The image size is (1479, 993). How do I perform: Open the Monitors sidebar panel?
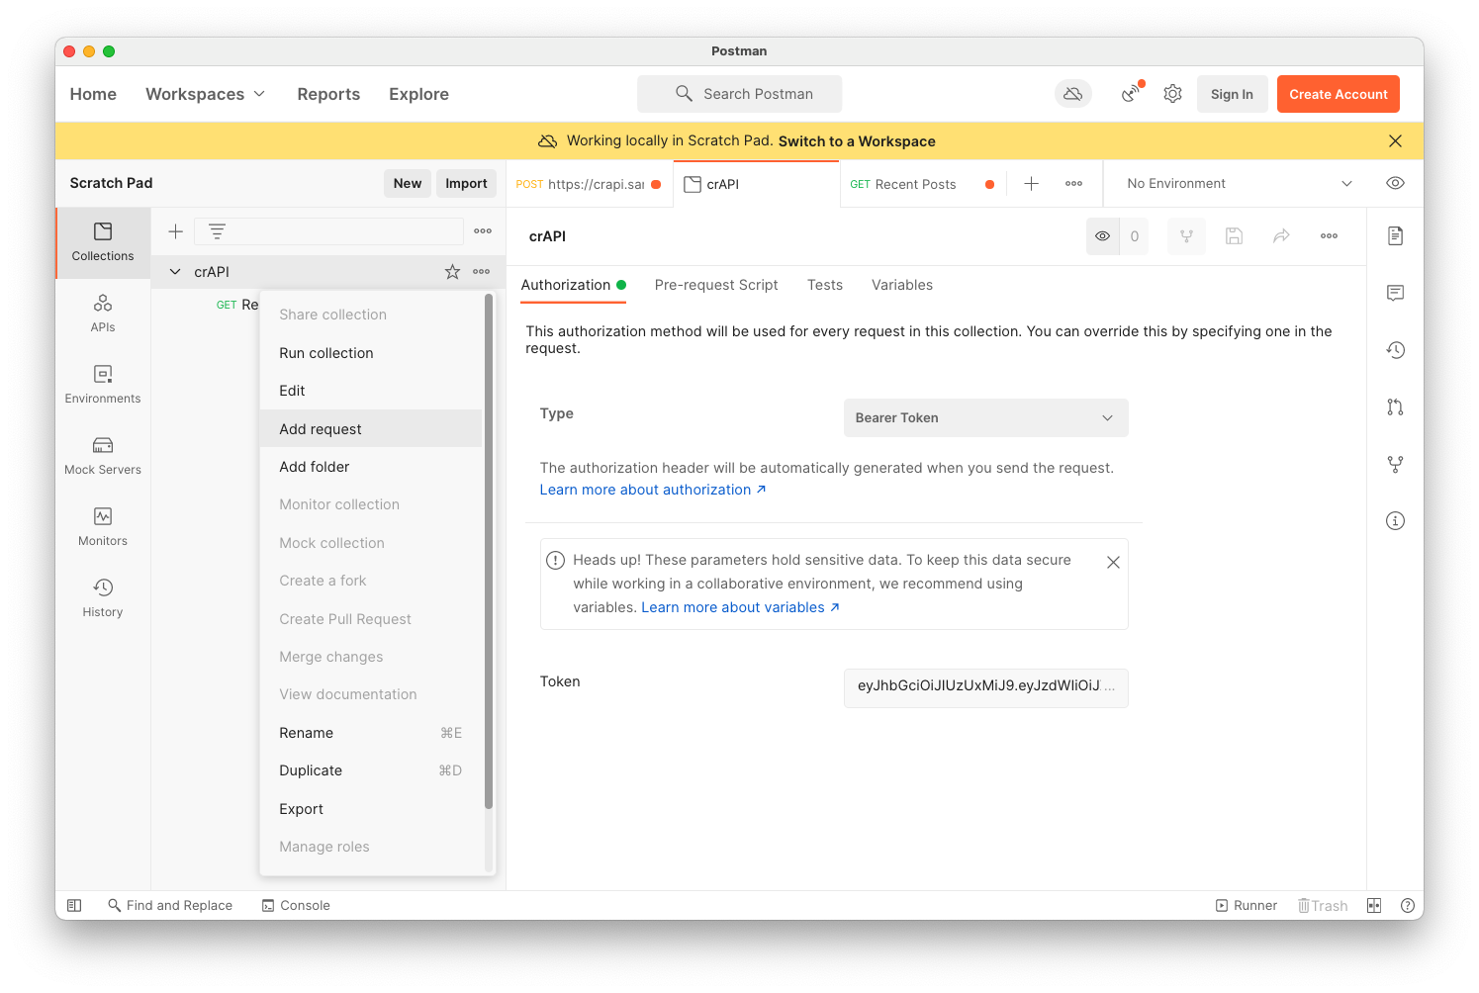(x=103, y=527)
